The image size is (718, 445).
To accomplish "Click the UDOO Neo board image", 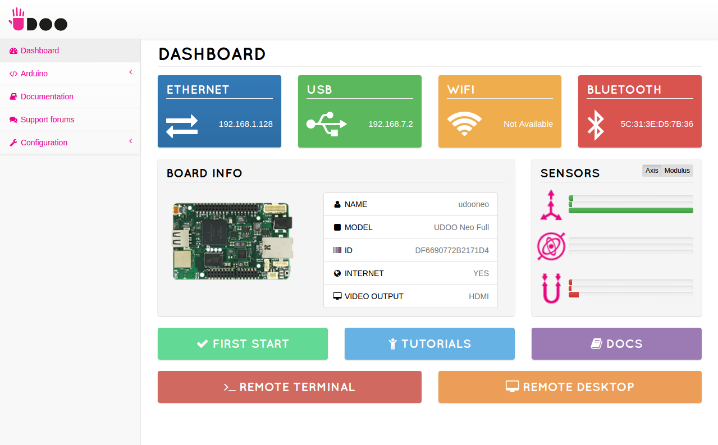I will [233, 241].
